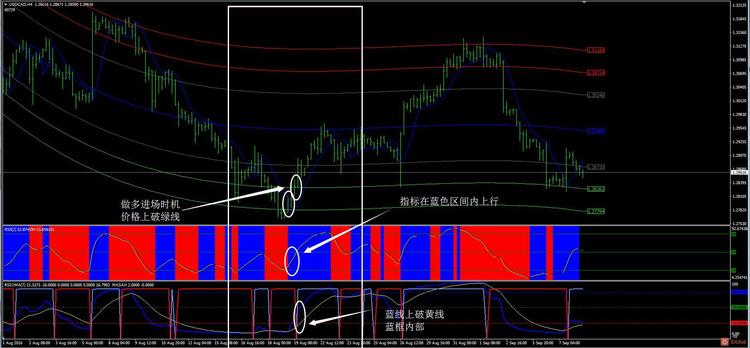
Task: Click the current price label 1.28616 on scale
Action: pyautogui.click(x=740, y=172)
